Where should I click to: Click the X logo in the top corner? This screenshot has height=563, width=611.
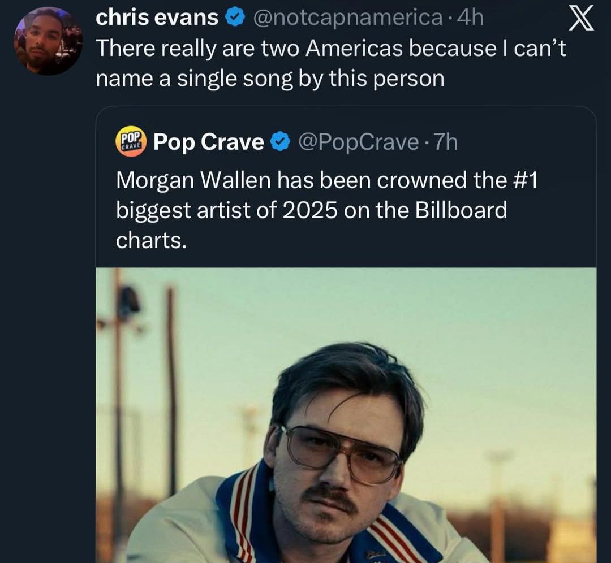(x=583, y=18)
